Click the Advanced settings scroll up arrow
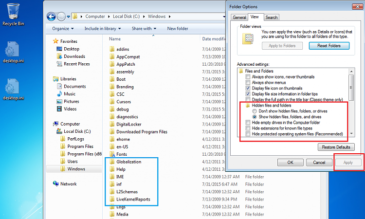365x219 pixels. (351, 71)
